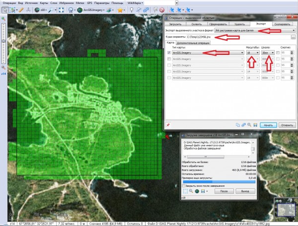
Task: Expand the dropdown arrow beside download save icon
Action: click(207, 191)
